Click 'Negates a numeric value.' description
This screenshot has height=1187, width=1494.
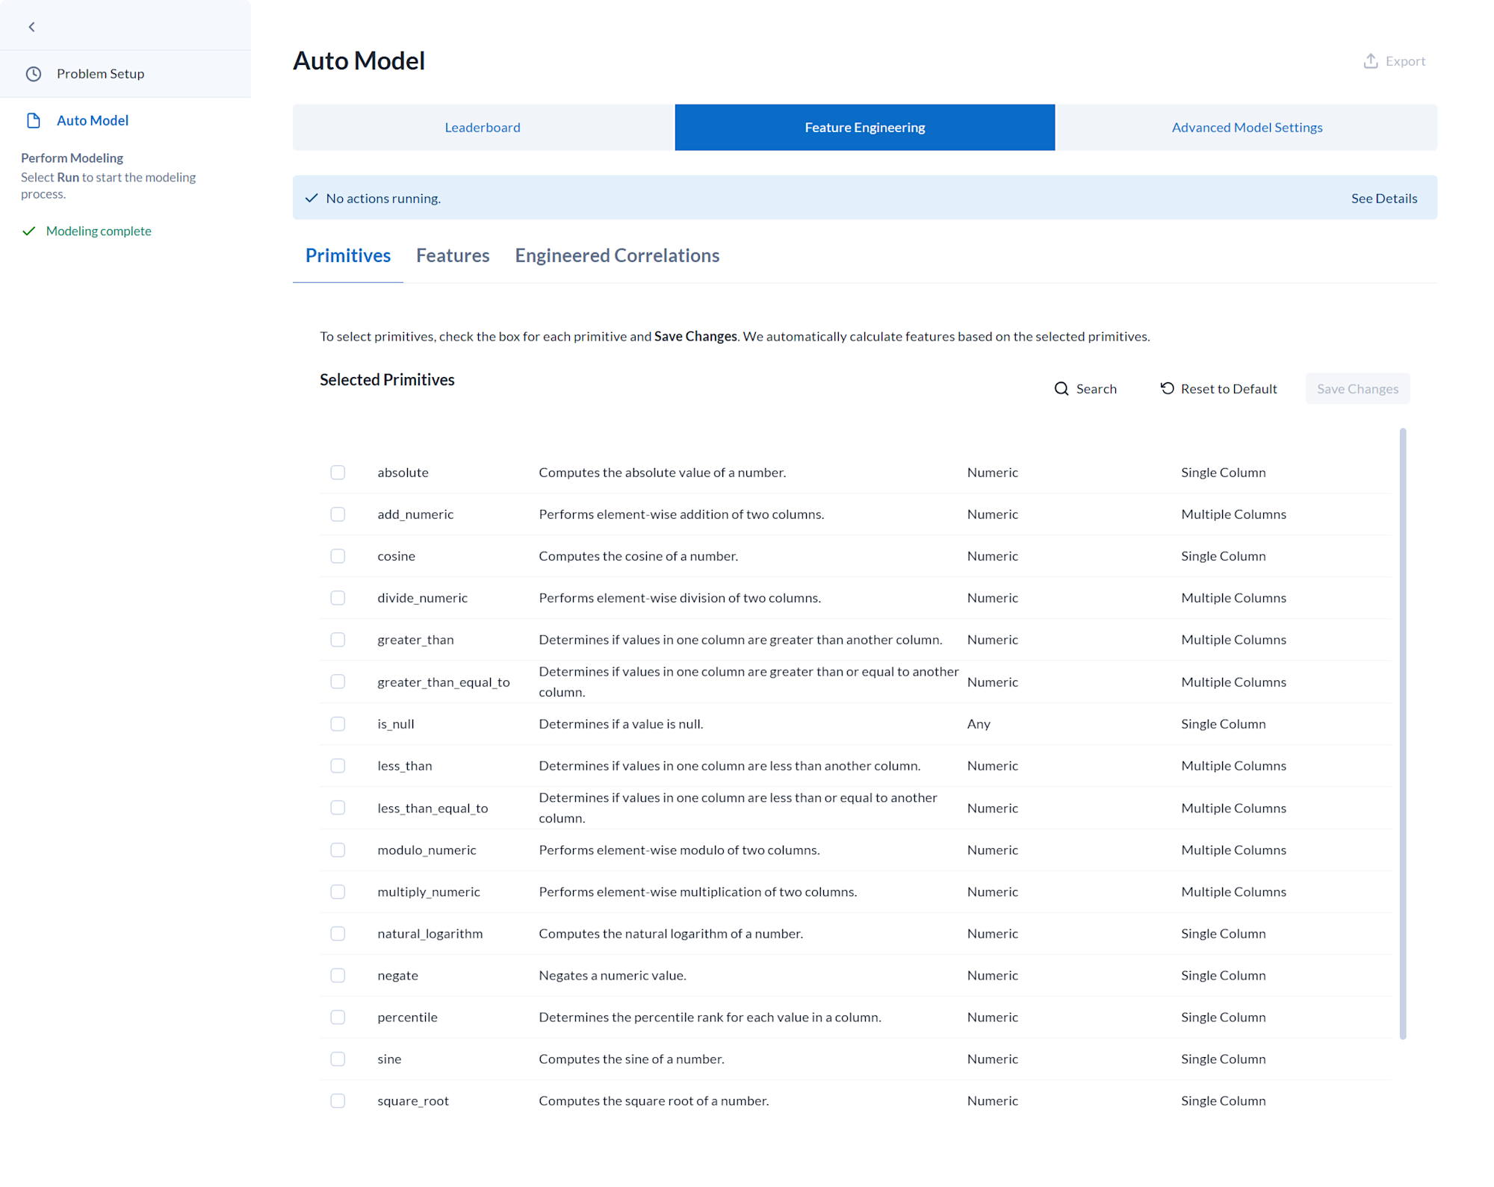[x=612, y=976]
